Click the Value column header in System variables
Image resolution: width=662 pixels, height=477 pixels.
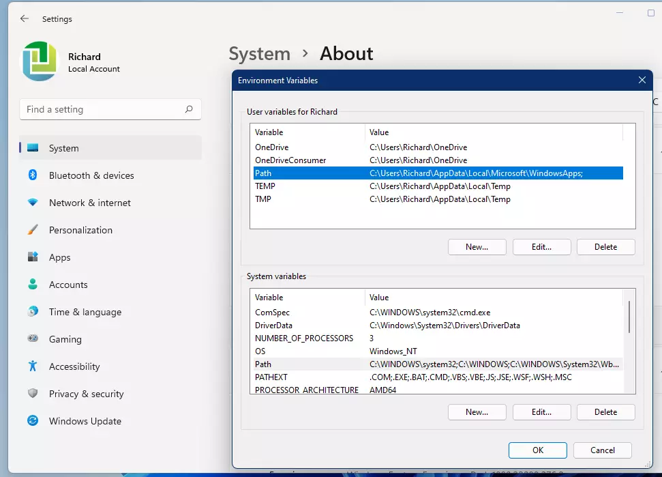[x=494, y=298]
